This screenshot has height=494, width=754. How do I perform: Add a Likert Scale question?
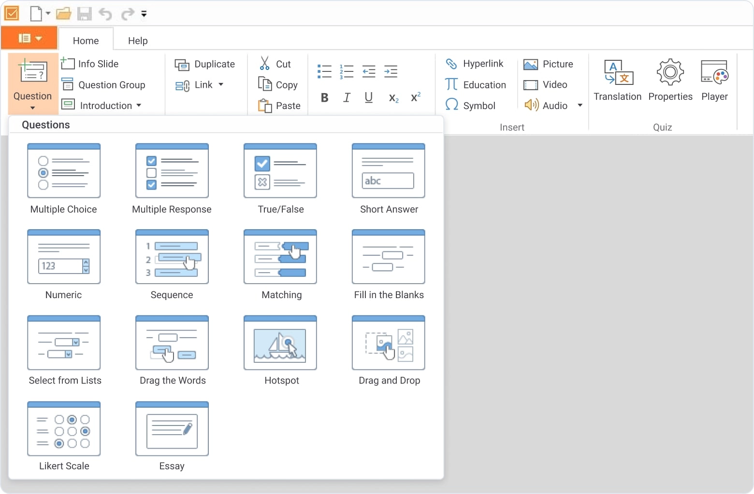tap(64, 429)
